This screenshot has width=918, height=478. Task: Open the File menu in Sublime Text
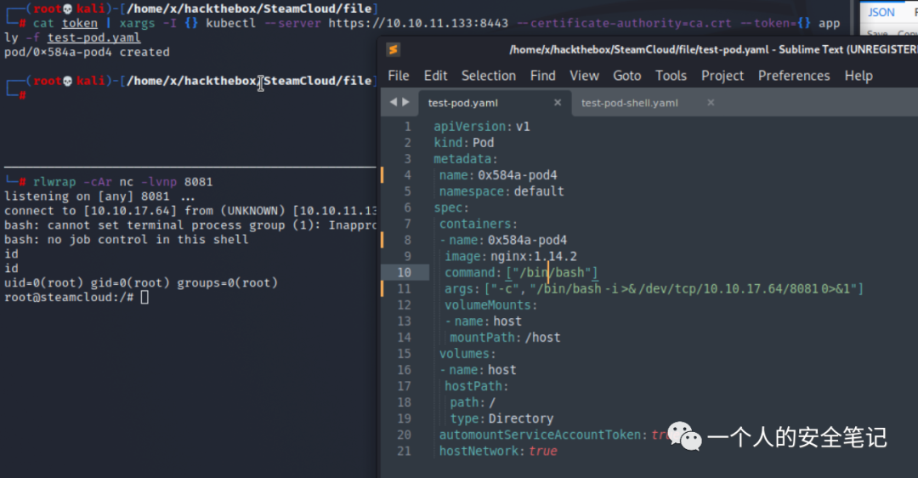click(398, 76)
